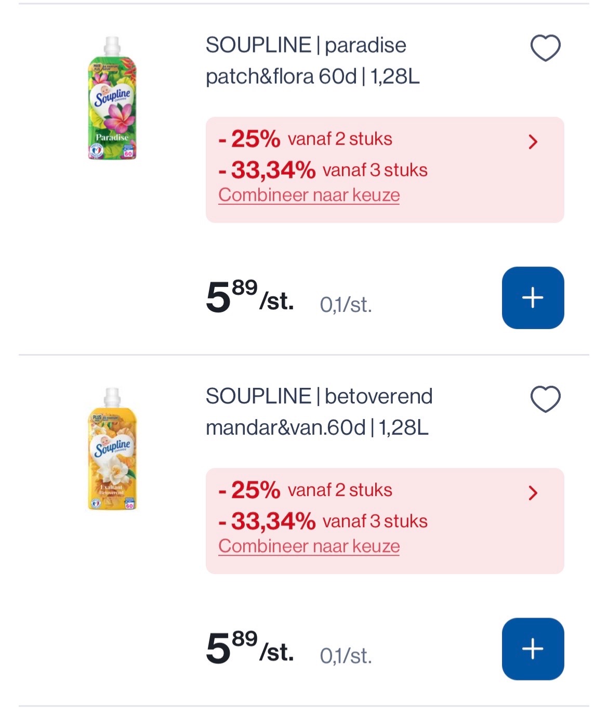The image size is (608, 718).
Task: Open 'Combineer naar keuze' for betoverend product
Action: point(309,546)
